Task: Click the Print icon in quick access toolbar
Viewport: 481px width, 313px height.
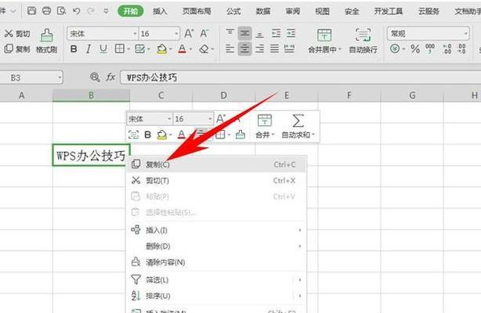Action: 46,11
